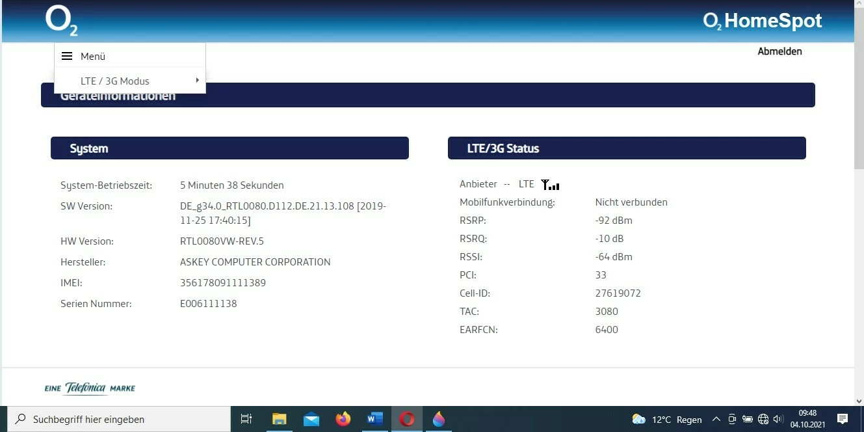Click the System panel header
The width and height of the screenshot is (864, 432).
[x=229, y=148]
